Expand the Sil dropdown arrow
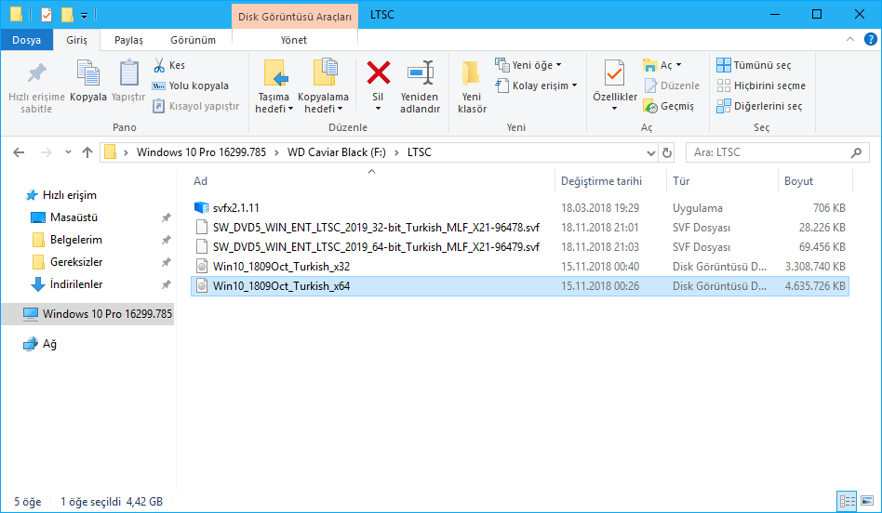Screen dimensions: 882x513 pyautogui.click(x=378, y=109)
